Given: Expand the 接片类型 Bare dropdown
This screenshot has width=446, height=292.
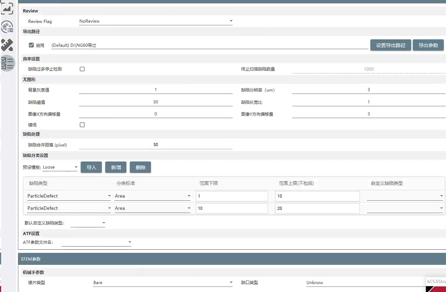Looking at the screenshot, I should point(163,283).
